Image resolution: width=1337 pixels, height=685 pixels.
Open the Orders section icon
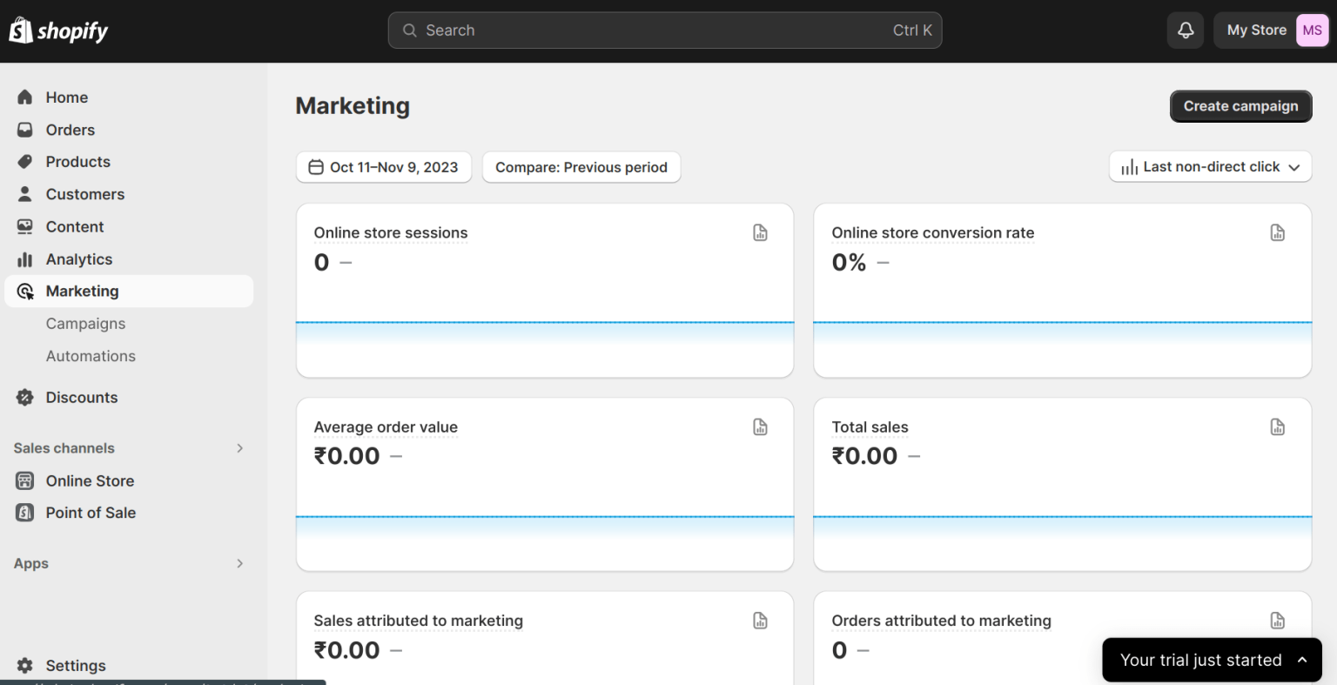click(x=24, y=129)
